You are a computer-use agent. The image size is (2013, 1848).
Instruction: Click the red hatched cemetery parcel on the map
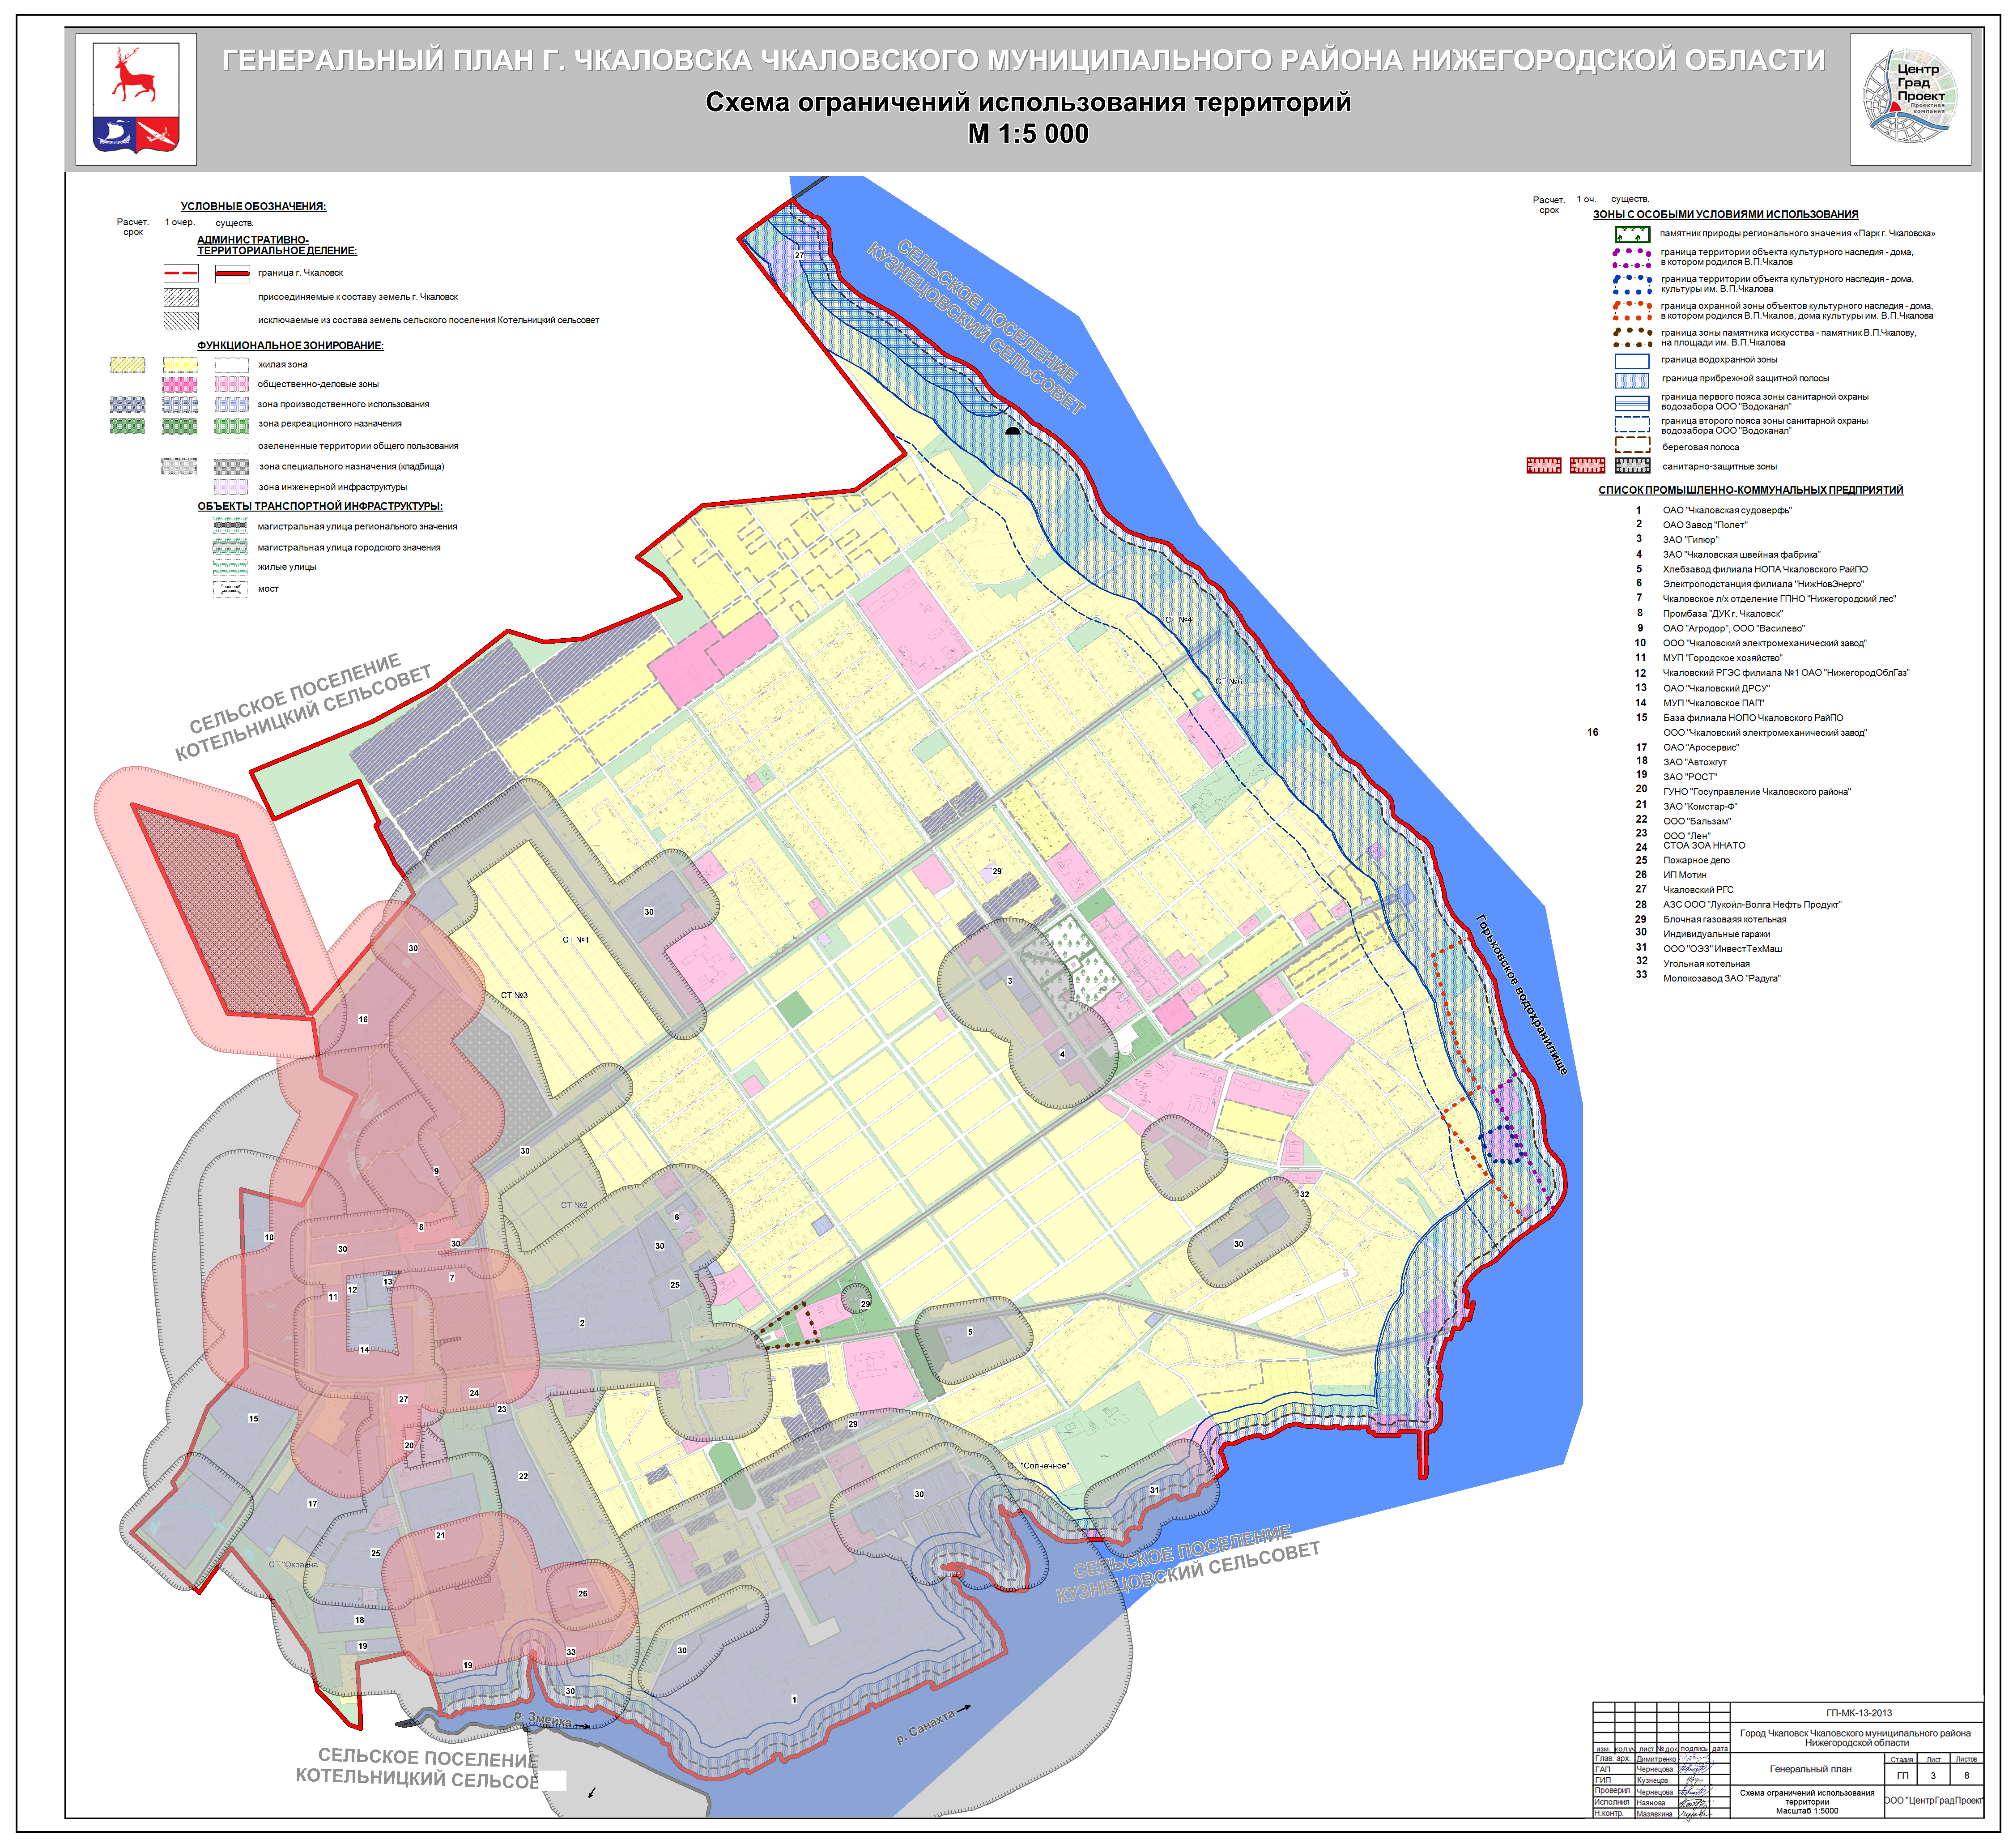tap(222, 911)
